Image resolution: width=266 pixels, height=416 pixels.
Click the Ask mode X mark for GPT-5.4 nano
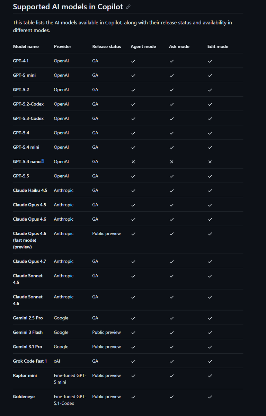(x=172, y=162)
